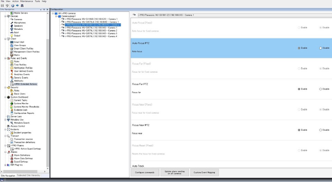Click the System Monitor icon
The image size is (332, 182).
click(12, 103)
